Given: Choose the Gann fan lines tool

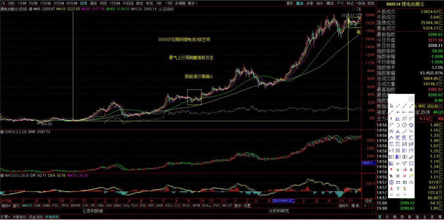Looking at the screenshot, I should click(391, 163).
